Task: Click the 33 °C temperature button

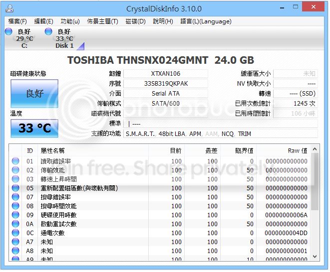Action: pos(34,128)
